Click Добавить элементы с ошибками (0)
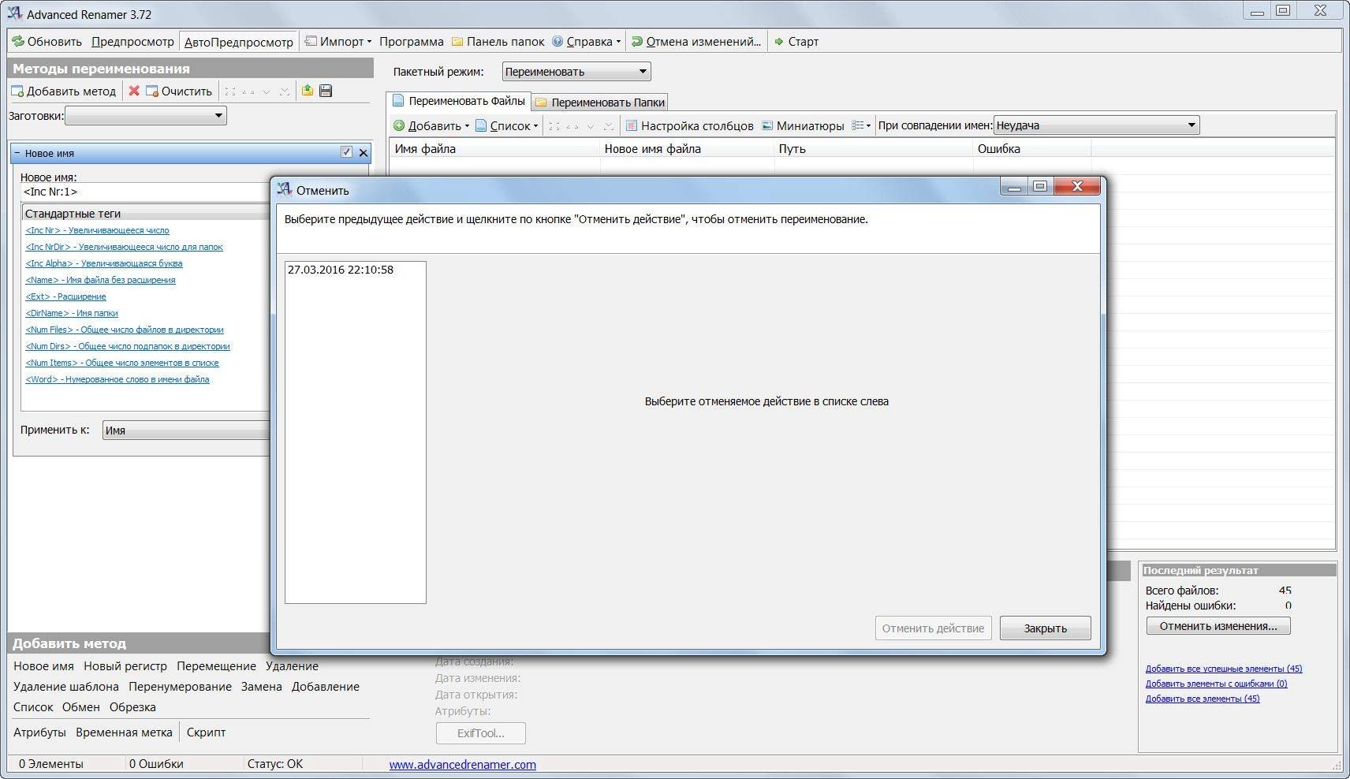Image resolution: width=1350 pixels, height=779 pixels. (1216, 684)
